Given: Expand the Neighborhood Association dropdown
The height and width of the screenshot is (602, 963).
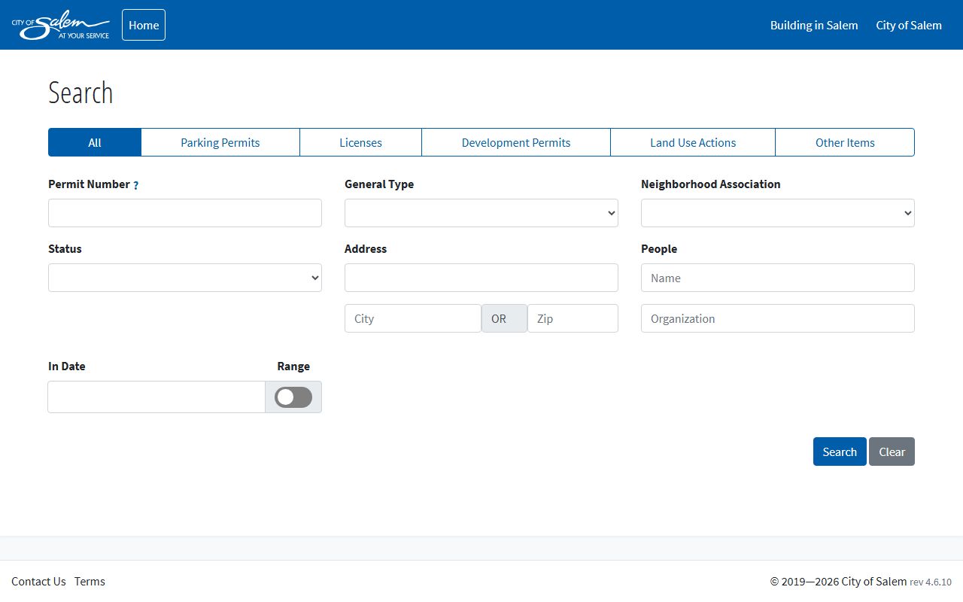Looking at the screenshot, I should pos(777,213).
